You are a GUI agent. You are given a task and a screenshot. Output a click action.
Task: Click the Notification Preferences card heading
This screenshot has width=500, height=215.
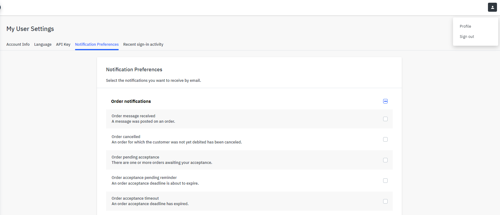[134, 69]
